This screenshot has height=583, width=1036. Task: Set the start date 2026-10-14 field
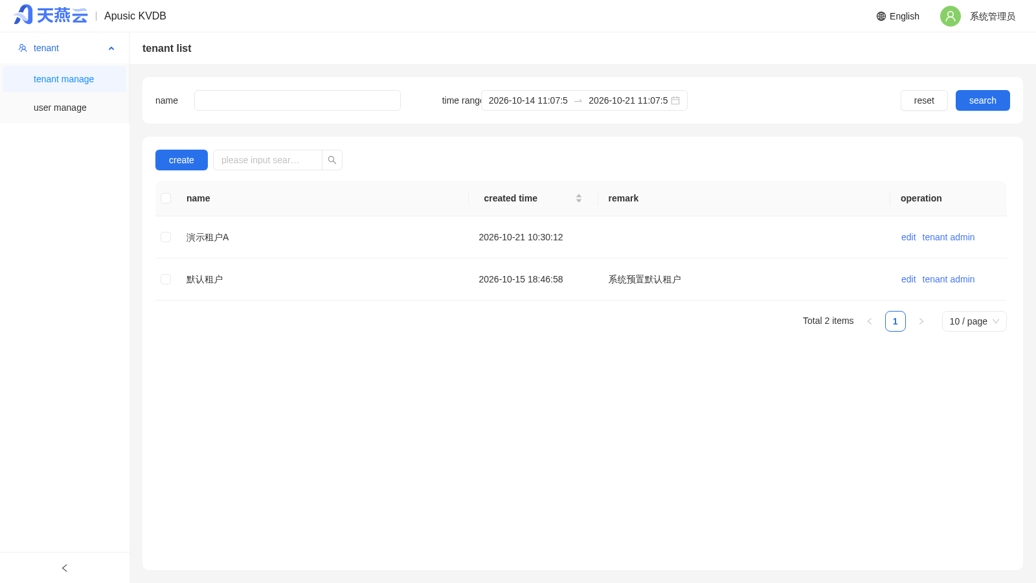pyautogui.click(x=528, y=100)
